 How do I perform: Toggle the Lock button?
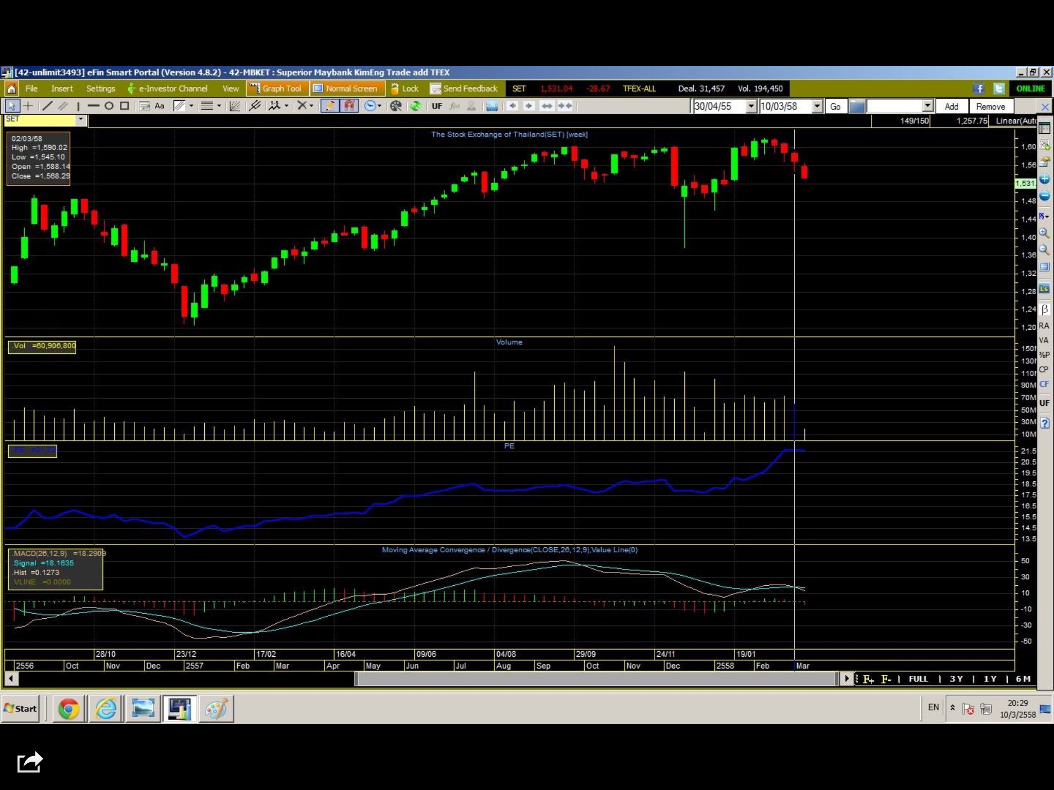405,88
